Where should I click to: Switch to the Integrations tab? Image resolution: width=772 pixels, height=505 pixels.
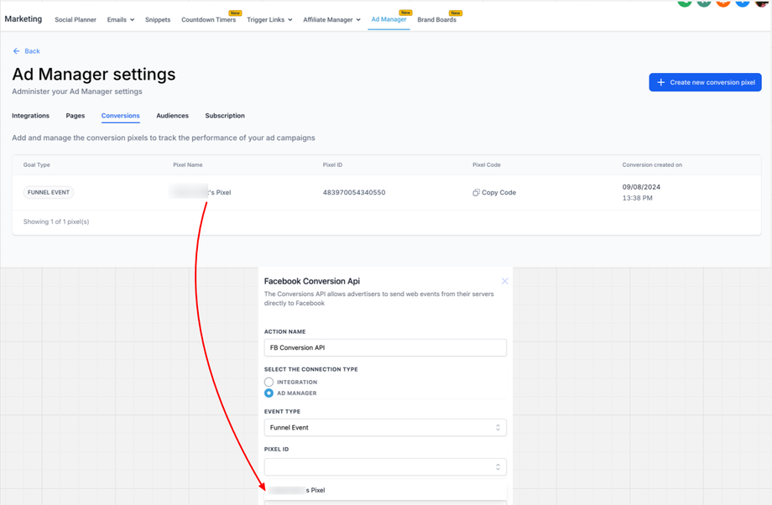tap(30, 116)
